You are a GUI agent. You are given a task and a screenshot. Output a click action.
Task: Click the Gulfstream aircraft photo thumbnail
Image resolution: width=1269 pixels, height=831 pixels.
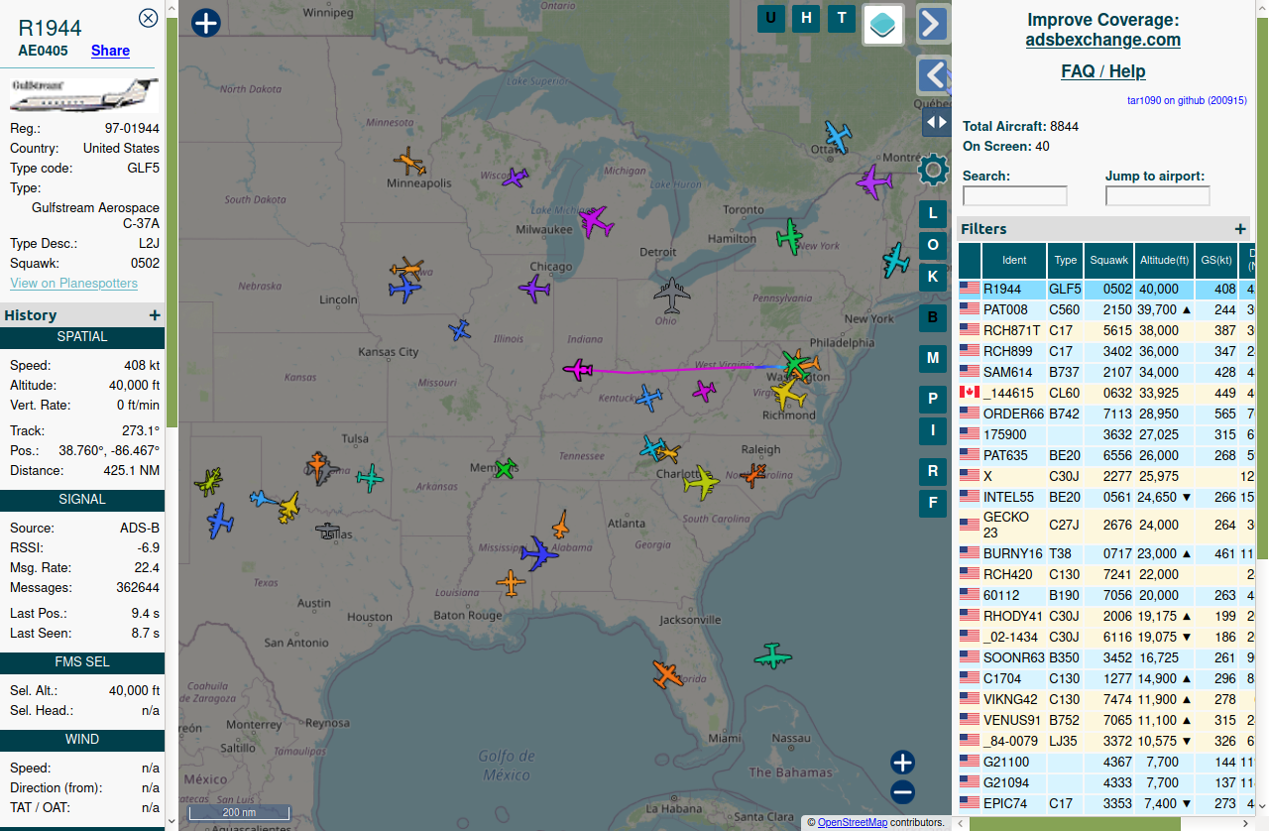coord(83,96)
